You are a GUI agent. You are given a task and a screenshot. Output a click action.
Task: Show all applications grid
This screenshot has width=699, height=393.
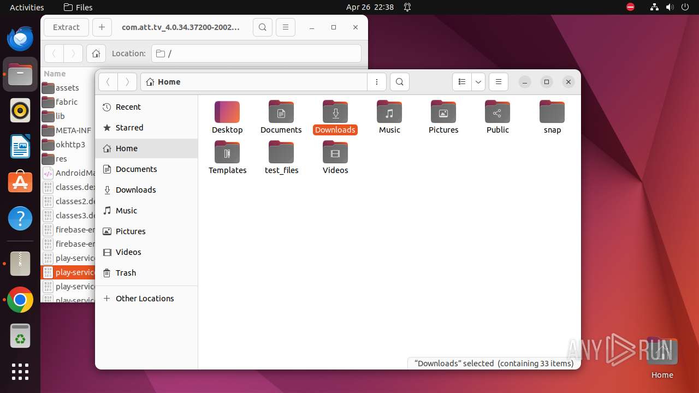[20, 372]
